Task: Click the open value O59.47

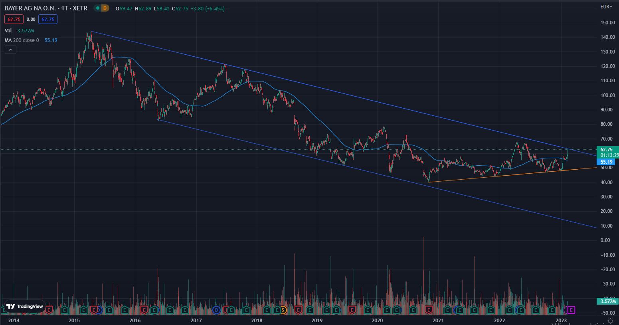Action: [x=124, y=8]
